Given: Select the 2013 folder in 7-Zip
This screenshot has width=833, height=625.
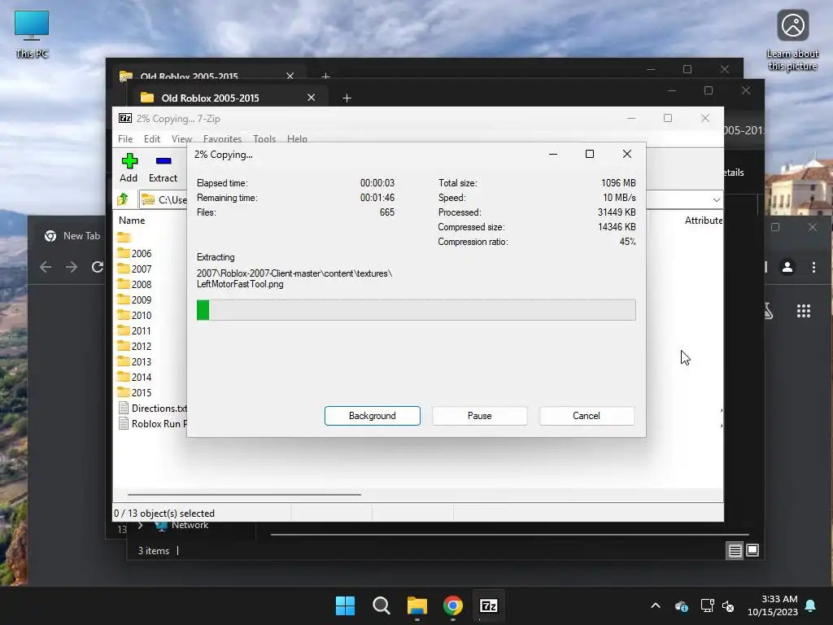Looking at the screenshot, I should click(x=134, y=361).
